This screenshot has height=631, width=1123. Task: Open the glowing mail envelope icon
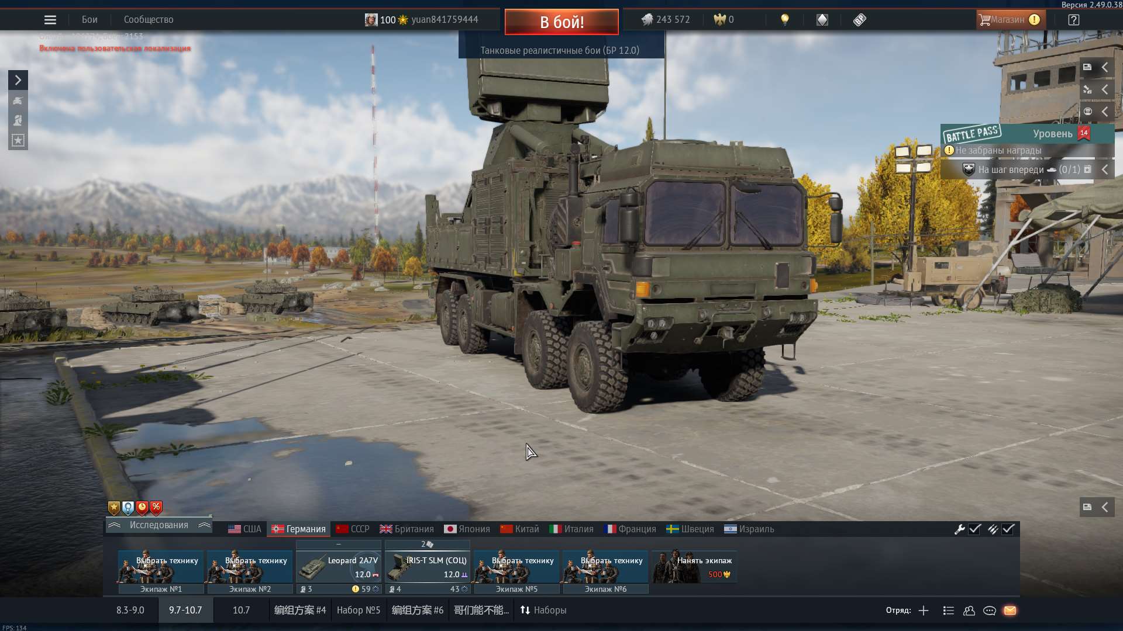[1010, 611]
